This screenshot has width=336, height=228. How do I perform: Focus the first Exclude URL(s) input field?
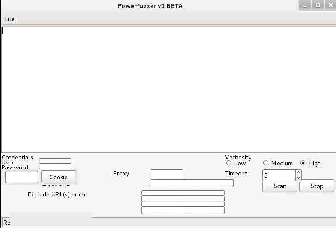183,193
